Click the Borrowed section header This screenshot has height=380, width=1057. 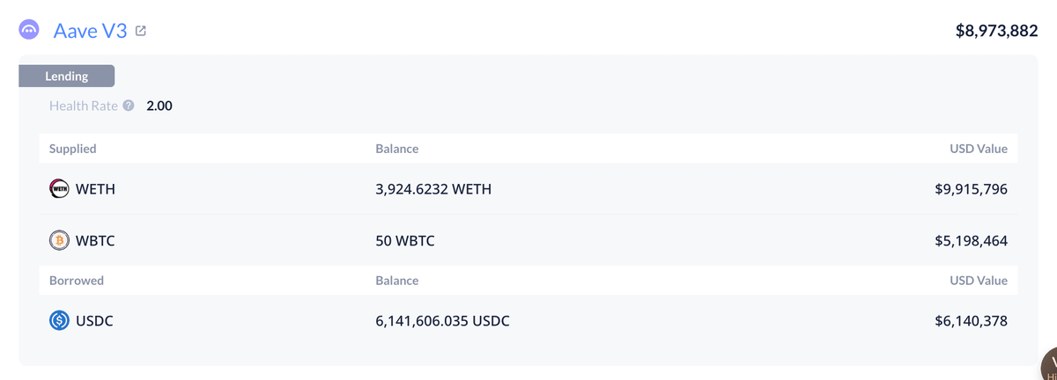click(x=76, y=281)
